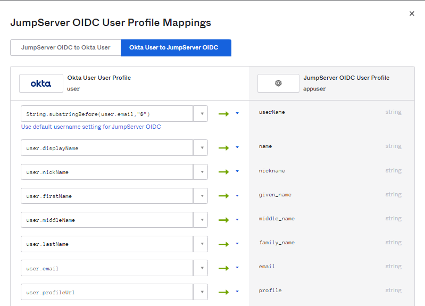This screenshot has width=425, height=306.
Task: Click the user.firstName expression field
Action: (x=106, y=196)
